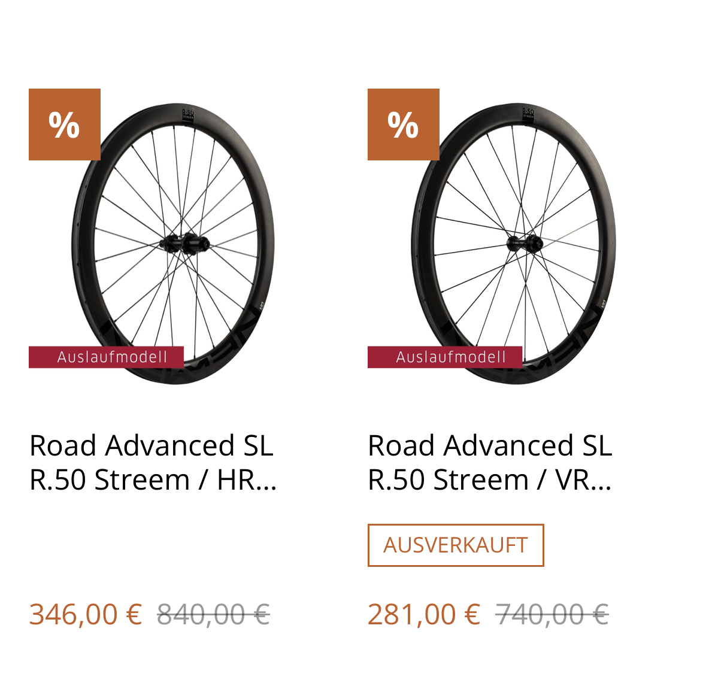Click the hub of the front VR wheel

point(525,244)
